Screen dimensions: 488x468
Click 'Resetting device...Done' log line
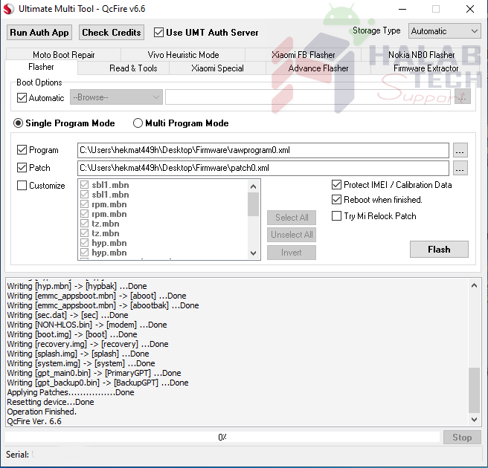pos(51,402)
